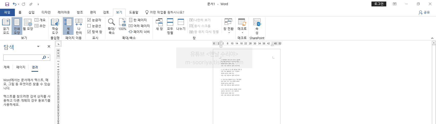
Task: Uncheck the 탐색 창 (Navigation Pane) checkbox
Action: [x=89, y=32]
